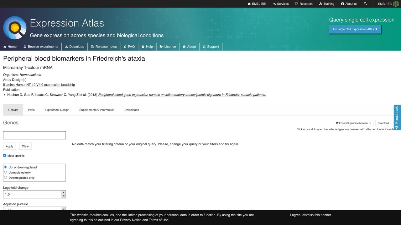Click the Apply button
The height and width of the screenshot is (225, 401).
pyautogui.click(x=9, y=146)
